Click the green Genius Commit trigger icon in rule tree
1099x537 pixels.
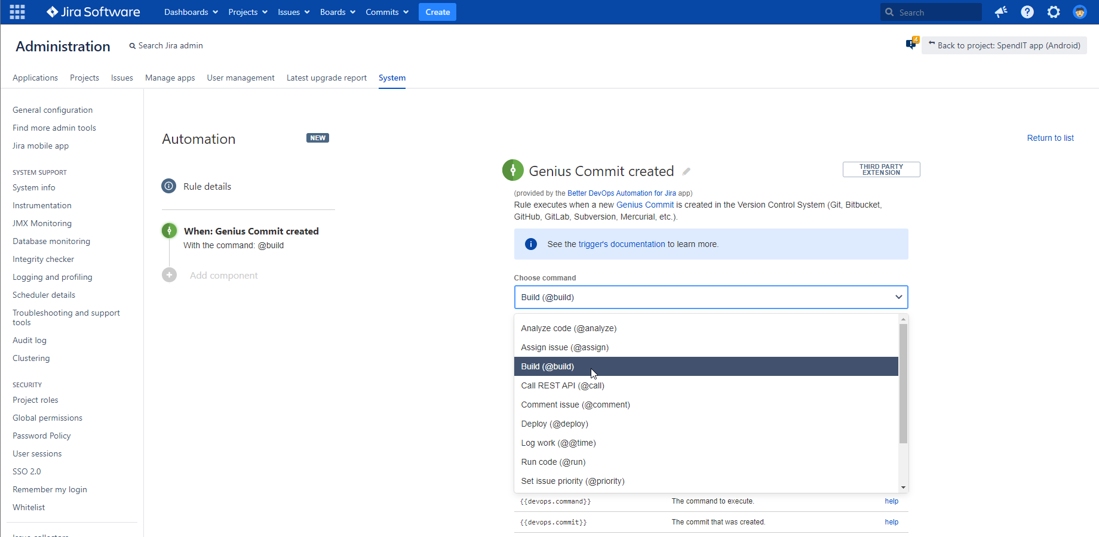170,231
